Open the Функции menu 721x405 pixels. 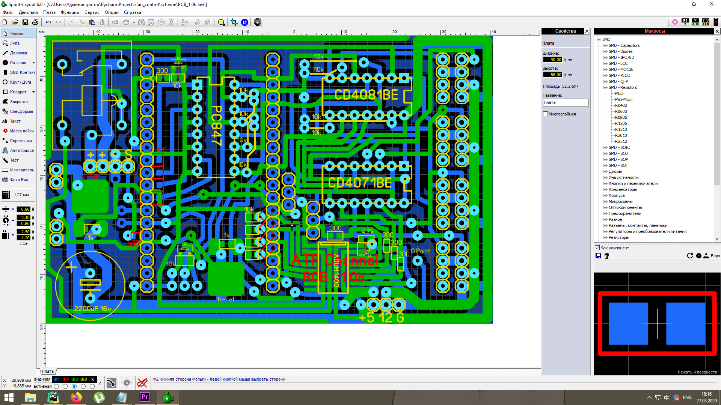(x=70, y=12)
